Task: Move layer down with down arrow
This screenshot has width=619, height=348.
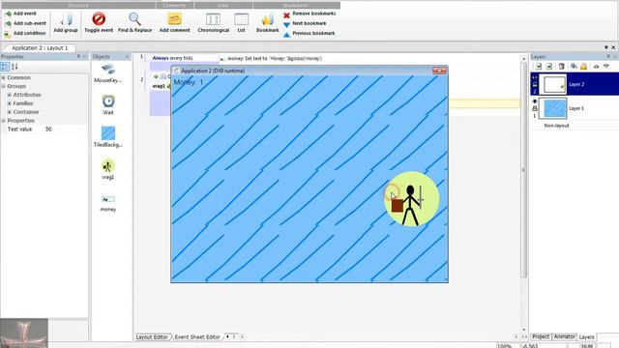Action: [606, 67]
